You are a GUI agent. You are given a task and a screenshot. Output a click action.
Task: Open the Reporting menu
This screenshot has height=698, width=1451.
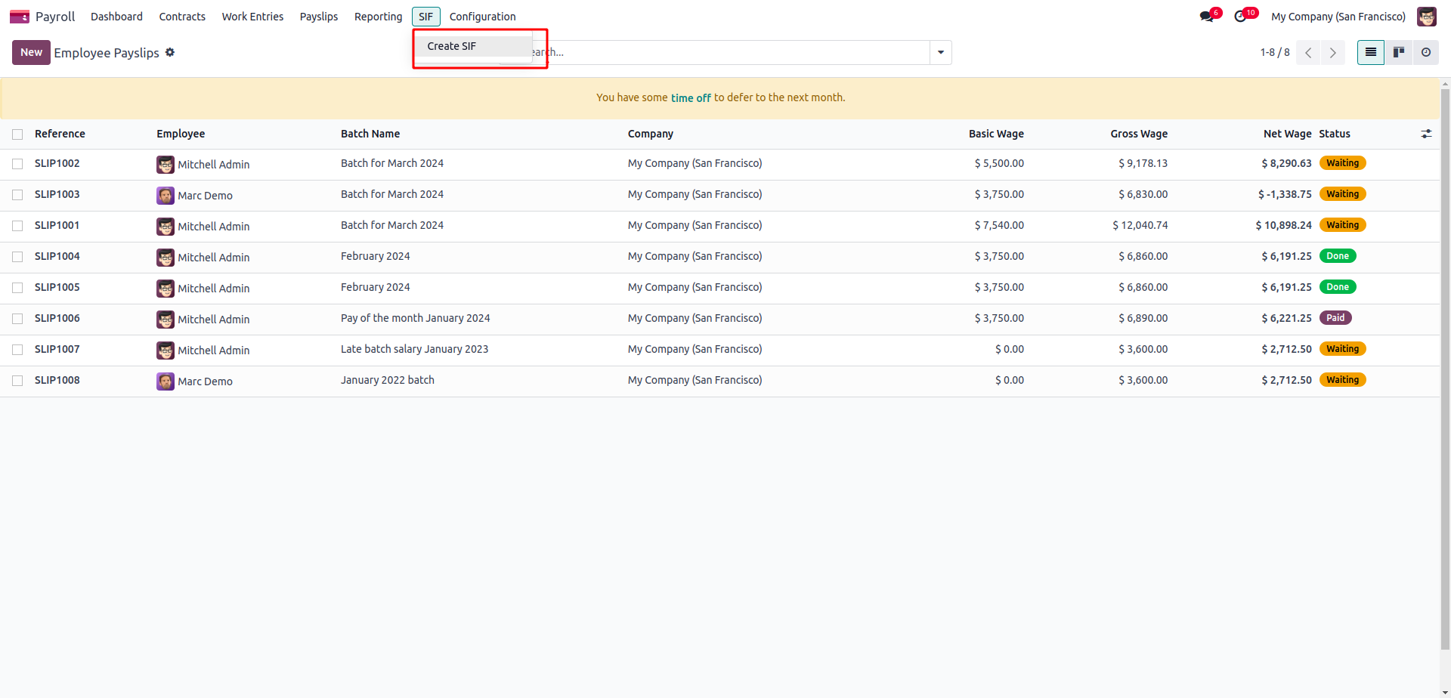pyautogui.click(x=378, y=17)
